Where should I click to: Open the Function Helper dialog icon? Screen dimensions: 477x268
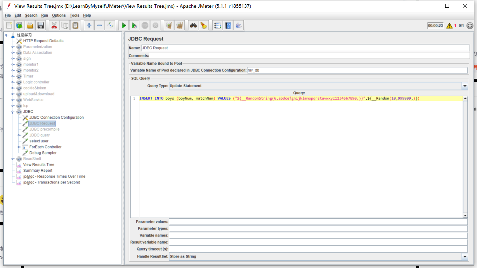(217, 26)
